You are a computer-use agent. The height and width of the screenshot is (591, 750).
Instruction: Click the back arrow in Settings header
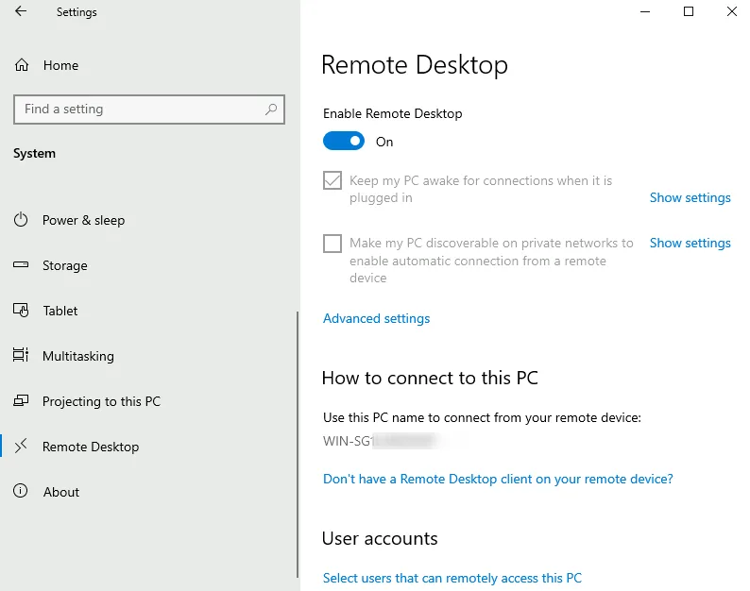21,12
